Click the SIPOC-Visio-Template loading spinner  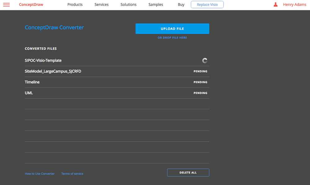tap(205, 60)
